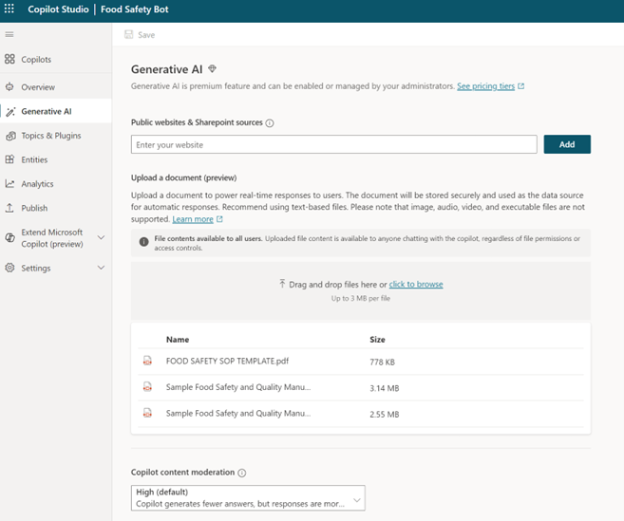Collapse the sidebar with hamburger icon

click(9, 34)
